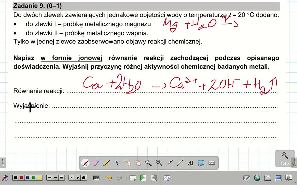
Task: Choose the medium dot pen size
Action: pos(78,178)
